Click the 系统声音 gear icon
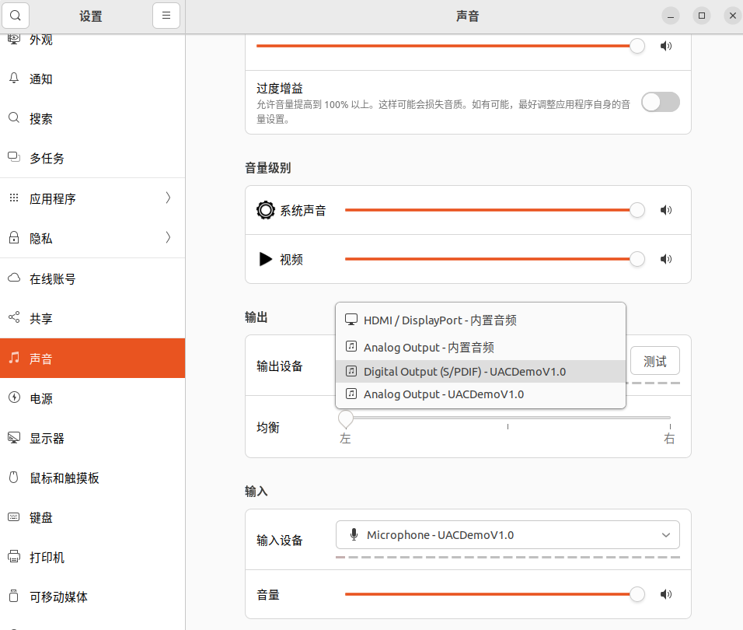743x630 pixels. pyautogui.click(x=265, y=210)
